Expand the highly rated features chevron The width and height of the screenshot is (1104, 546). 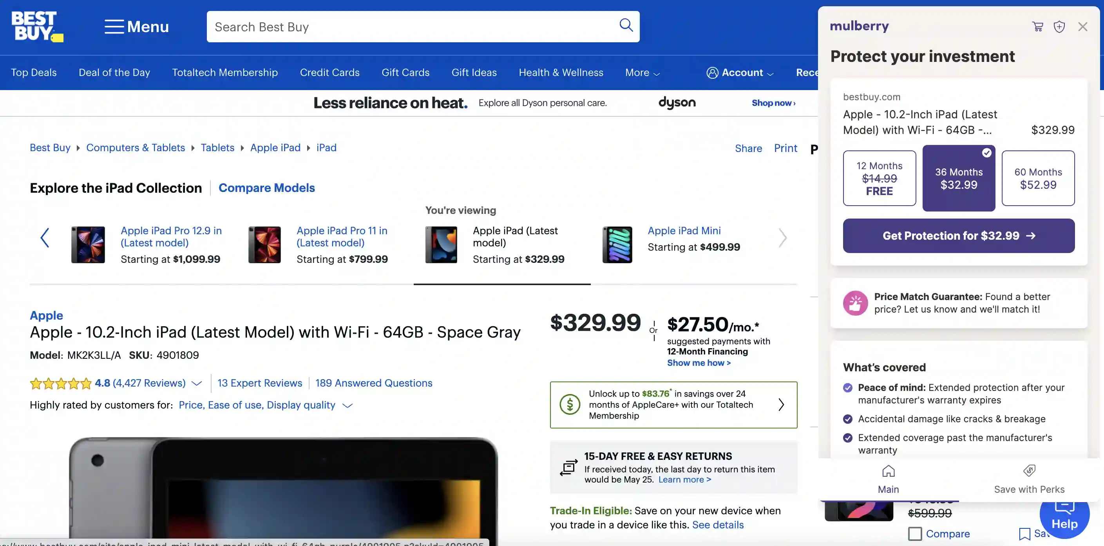pos(347,405)
